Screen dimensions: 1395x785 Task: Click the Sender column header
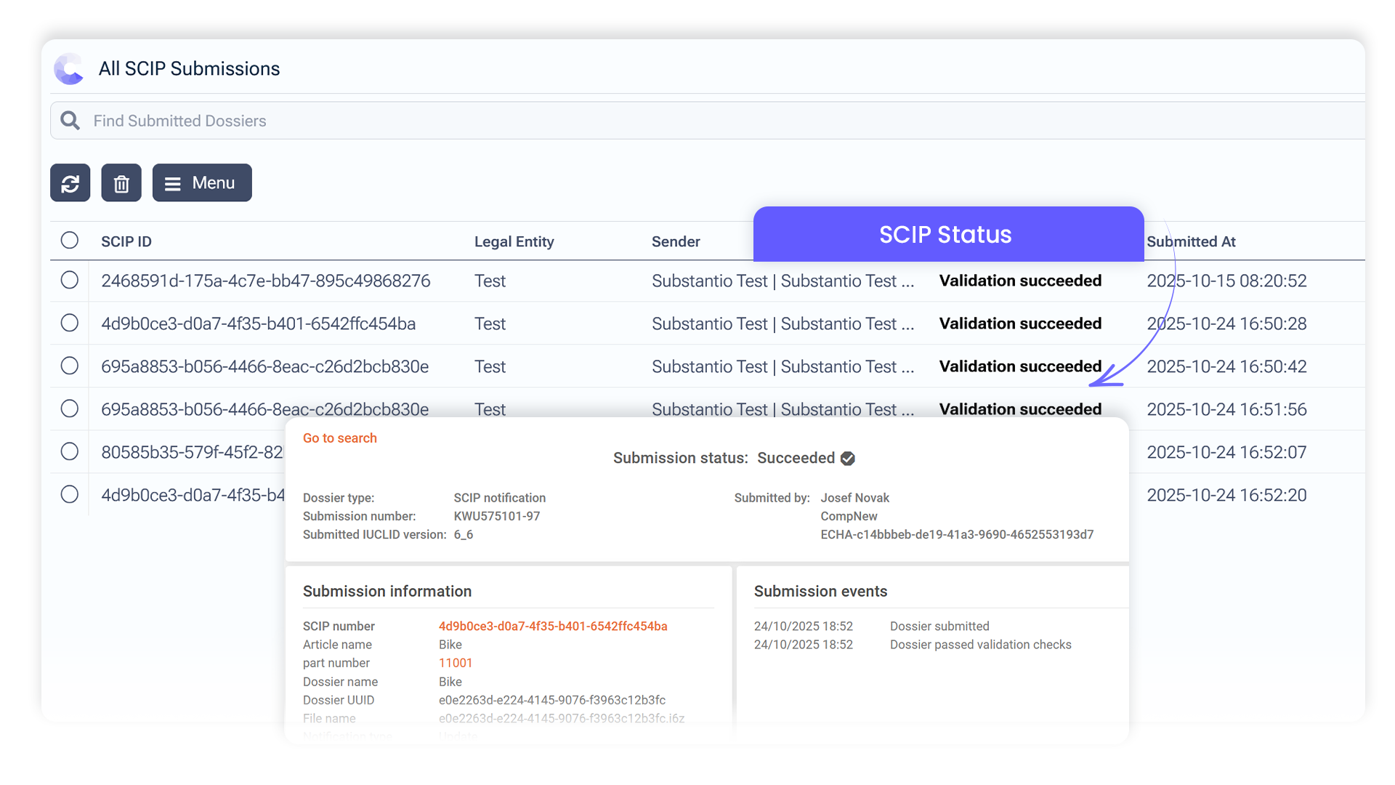676,241
